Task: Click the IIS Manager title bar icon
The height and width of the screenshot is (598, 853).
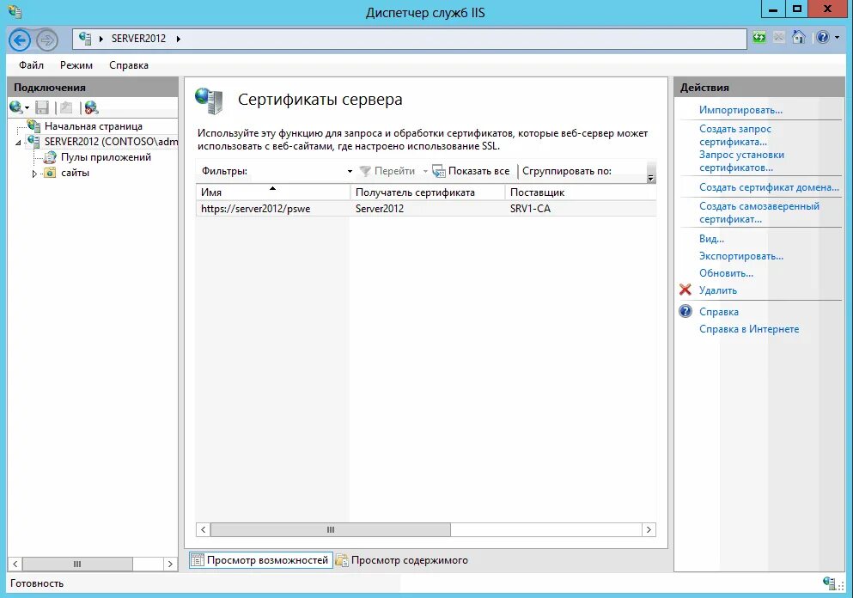Action: pos(14,12)
